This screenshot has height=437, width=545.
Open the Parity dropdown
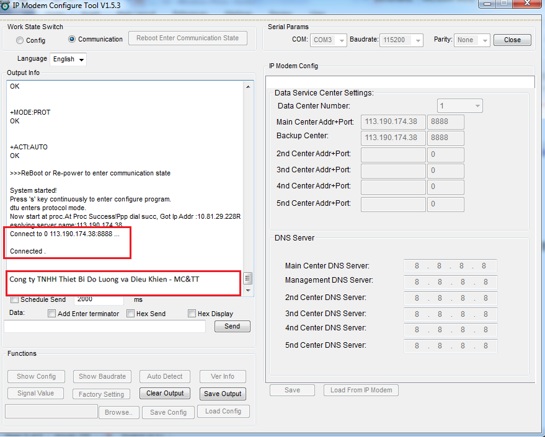472,40
